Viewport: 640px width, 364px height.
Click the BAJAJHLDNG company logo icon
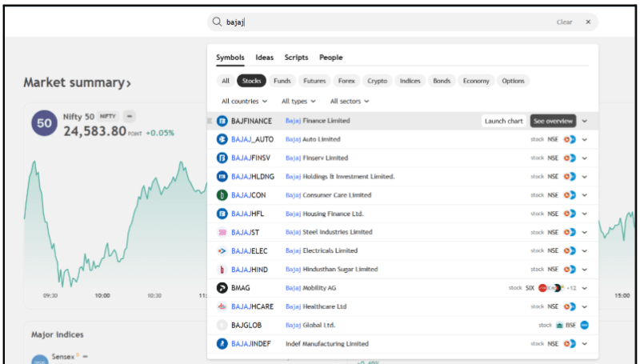[x=222, y=176]
